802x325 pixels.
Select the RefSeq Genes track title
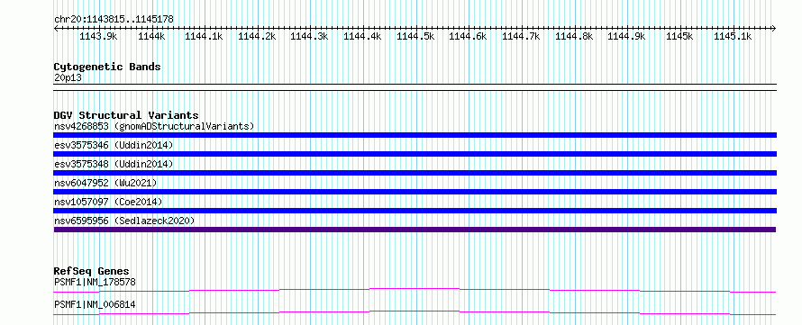92,271
